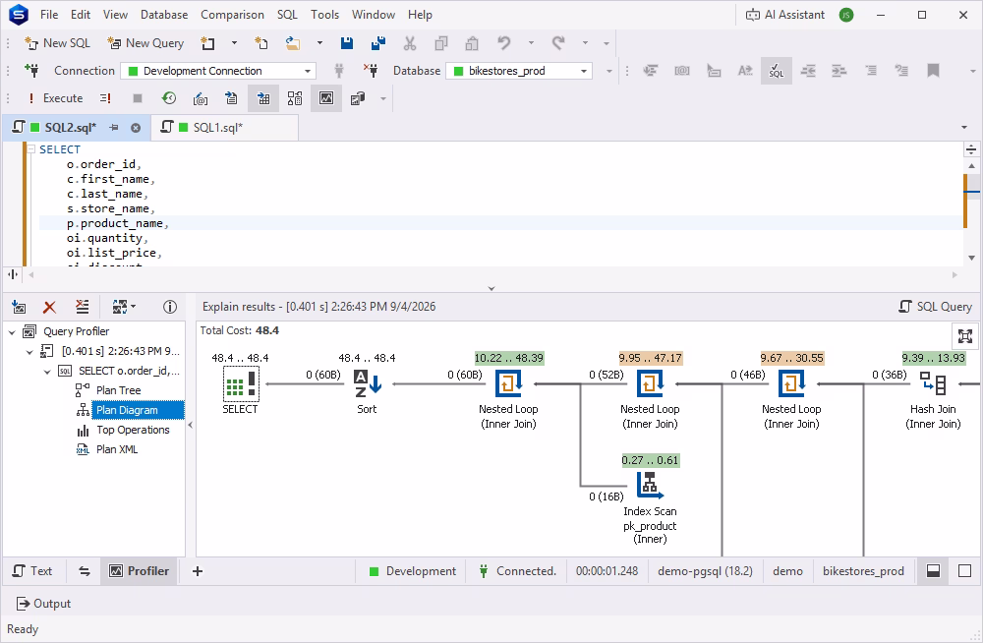Click the editor split handle icon
The width and height of the screenshot is (983, 643).
click(x=971, y=149)
